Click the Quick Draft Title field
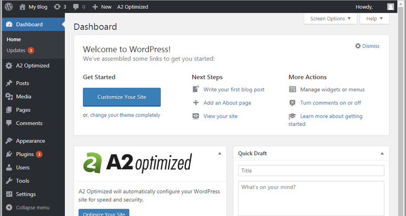 (x=311, y=171)
